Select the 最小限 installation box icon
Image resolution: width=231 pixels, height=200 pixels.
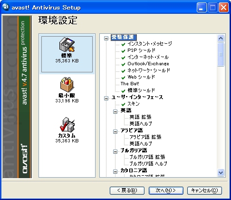(67, 85)
